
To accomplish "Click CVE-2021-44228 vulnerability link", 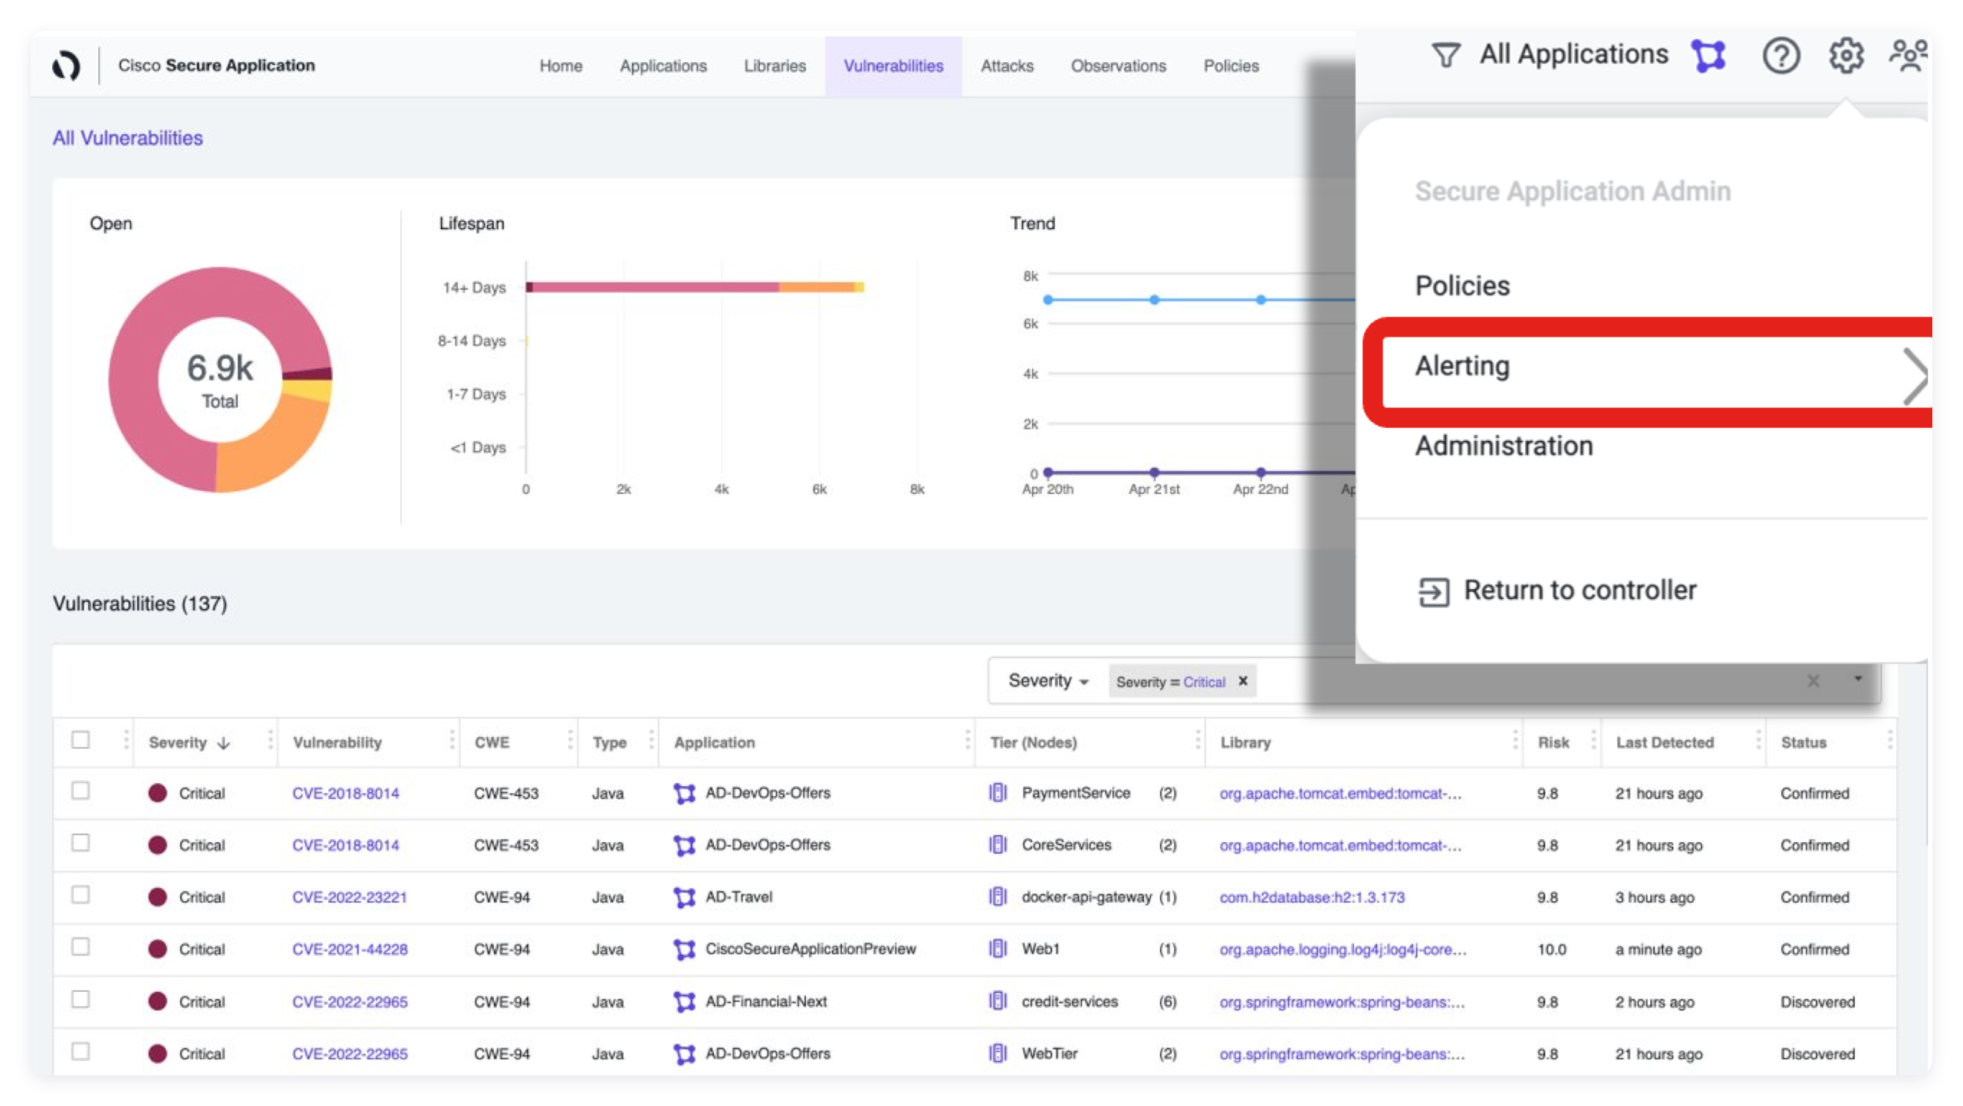I will point(349,948).
